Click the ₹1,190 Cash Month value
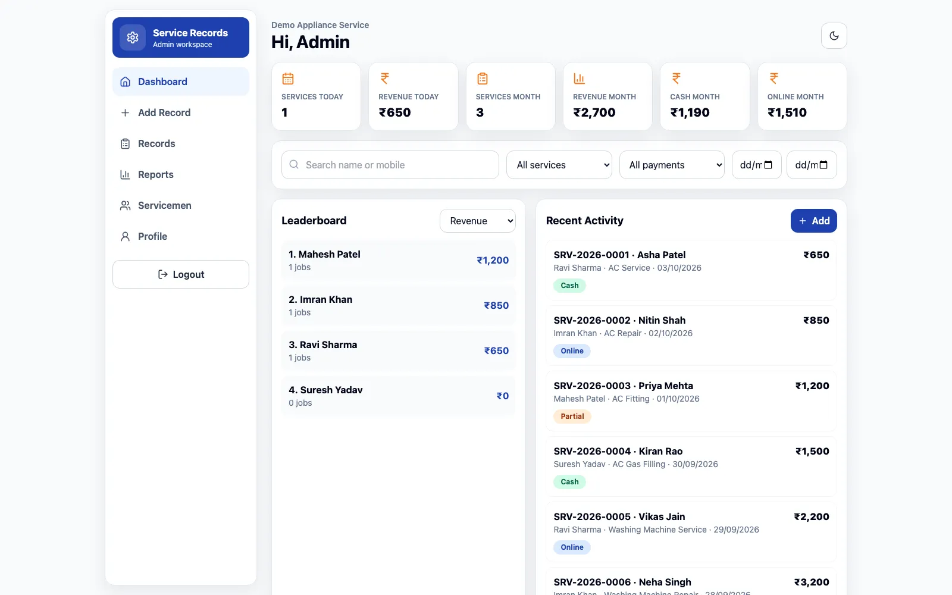Viewport: 952px width, 595px height. coord(690,112)
